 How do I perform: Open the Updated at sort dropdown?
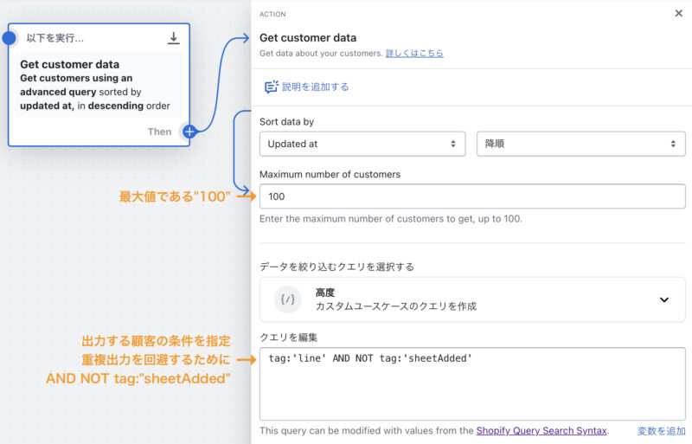click(x=362, y=144)
